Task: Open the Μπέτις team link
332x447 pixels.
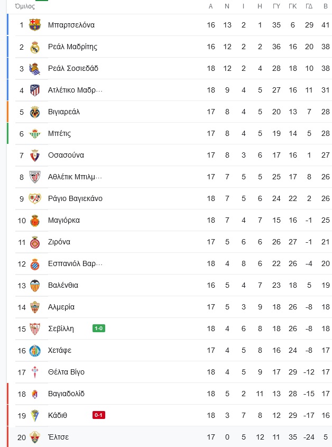Action: [x=59, y=133]
